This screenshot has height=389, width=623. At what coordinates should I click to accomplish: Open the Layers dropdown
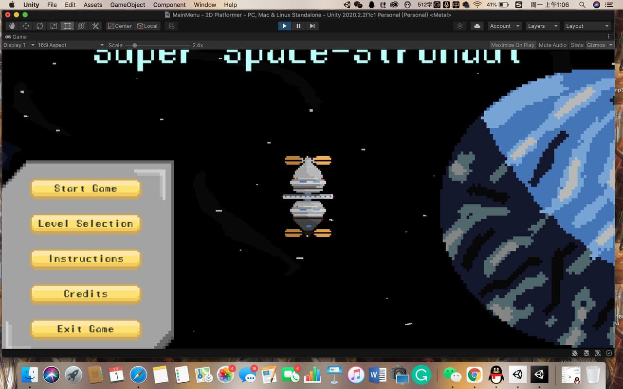pos(542,26)
